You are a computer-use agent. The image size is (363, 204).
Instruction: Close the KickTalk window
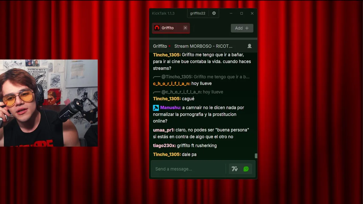pos(252,13)
